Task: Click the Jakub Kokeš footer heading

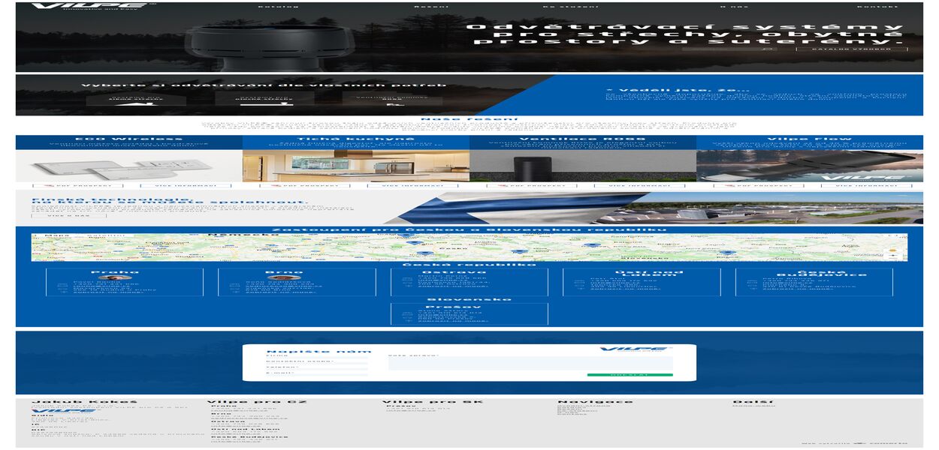Action: [85, 402]
